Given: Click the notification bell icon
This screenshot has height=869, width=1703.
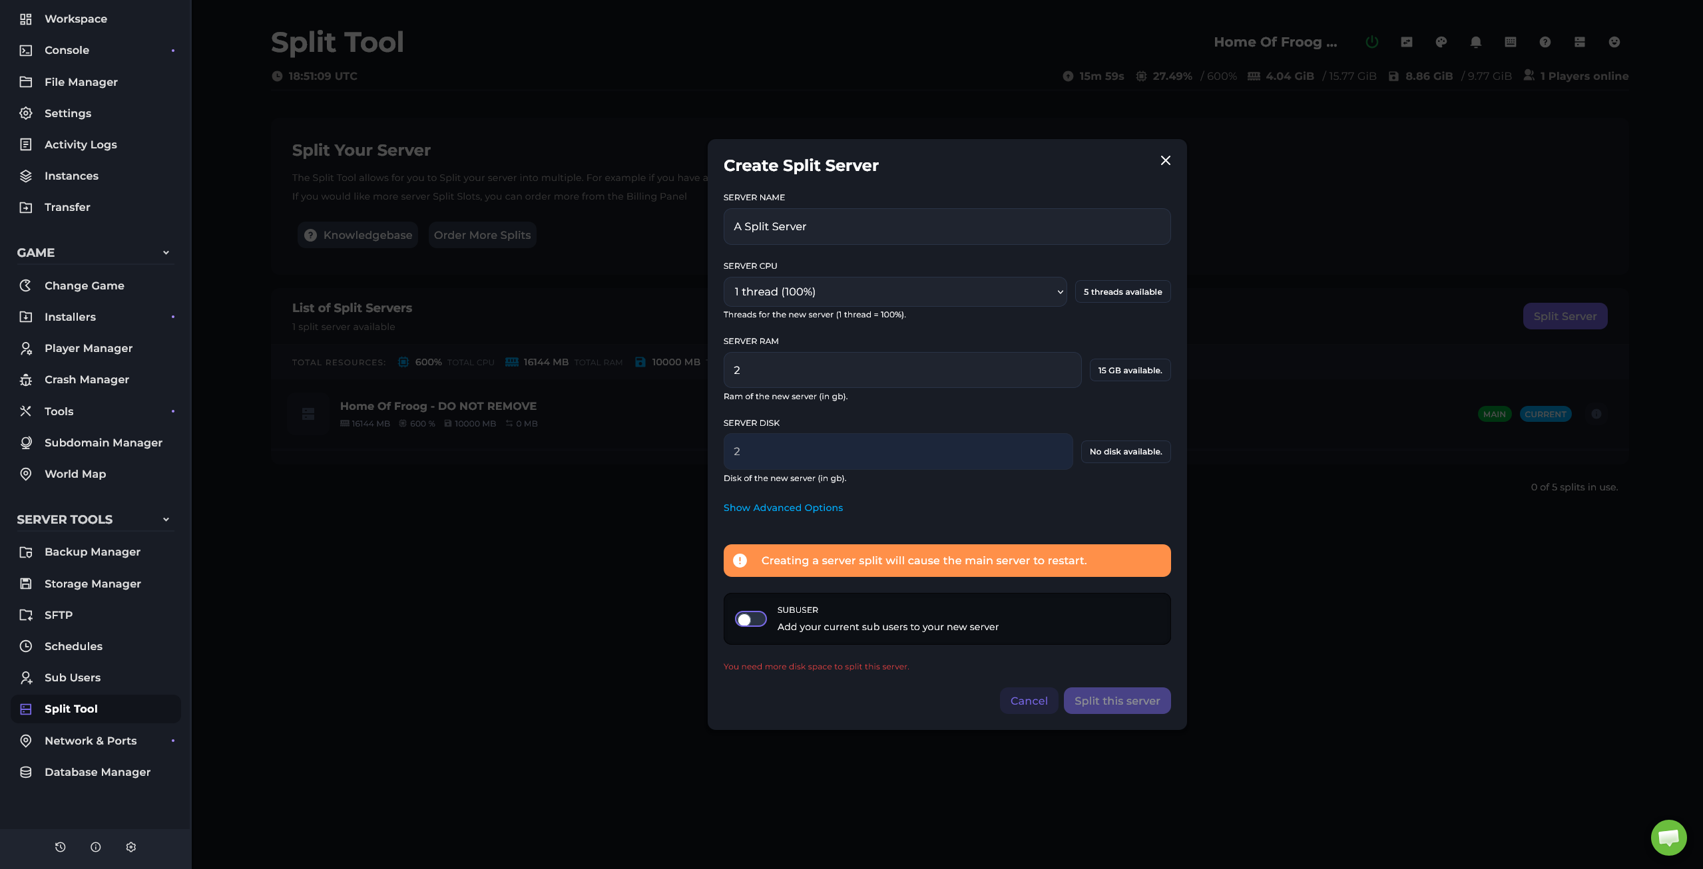Looking at the screenshot, I should point(1475,42).
